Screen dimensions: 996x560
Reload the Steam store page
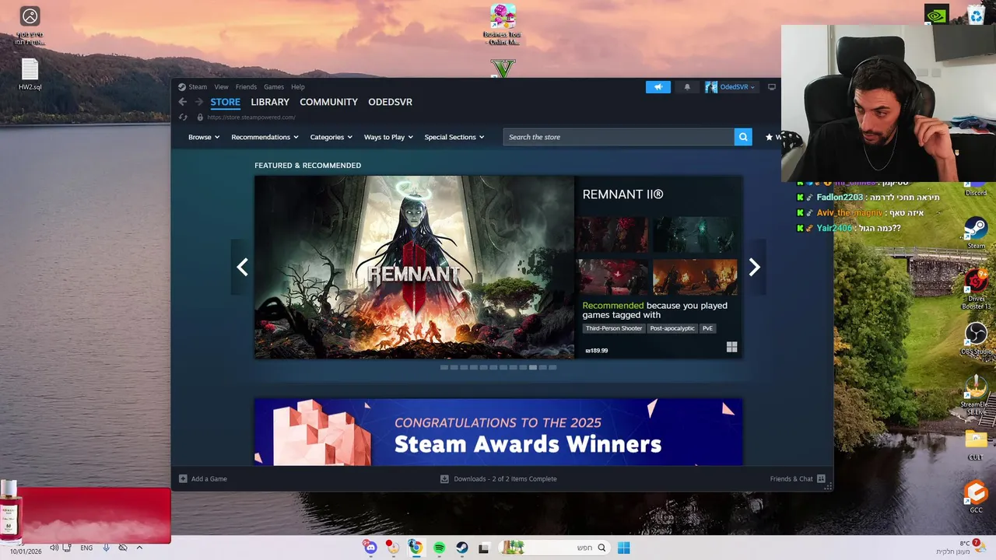coord(183,117)
